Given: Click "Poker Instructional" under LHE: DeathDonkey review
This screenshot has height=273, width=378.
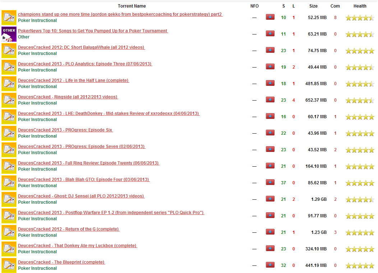Looking at the screenshot, I should 37,120.
